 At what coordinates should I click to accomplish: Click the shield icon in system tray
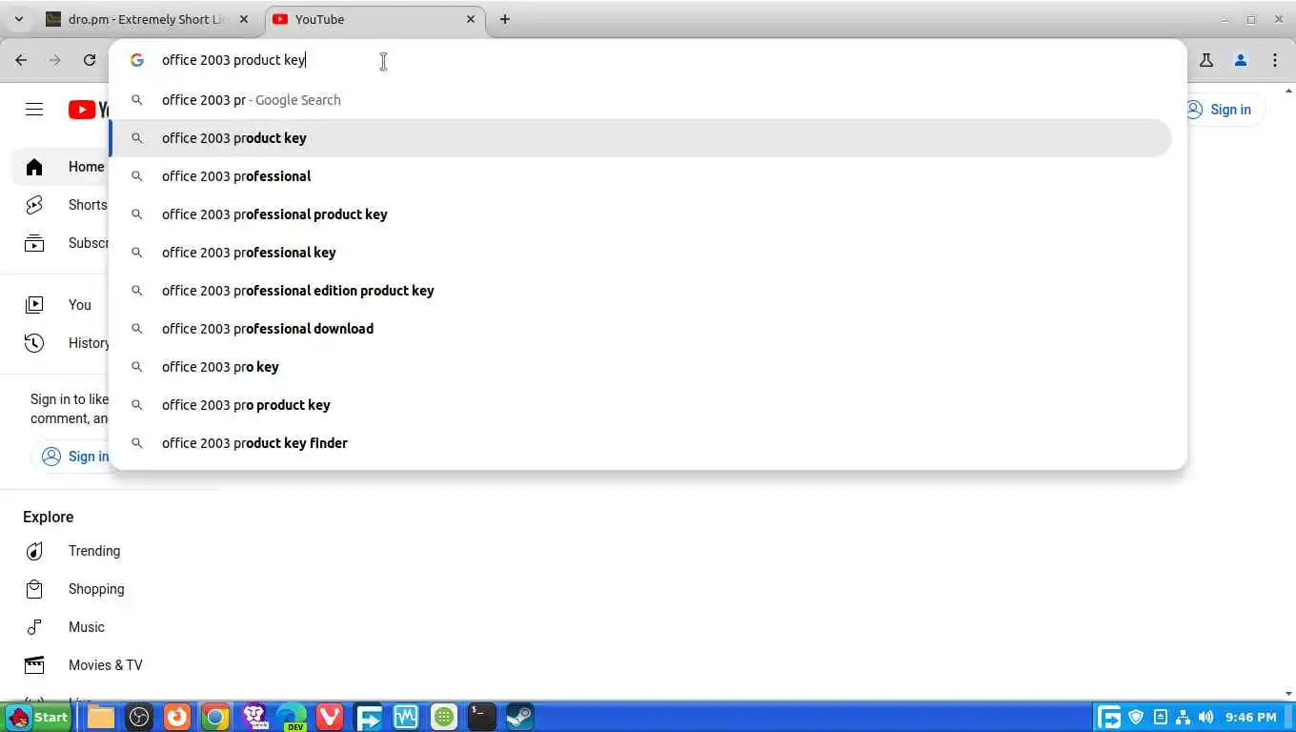coord(1136,717)
